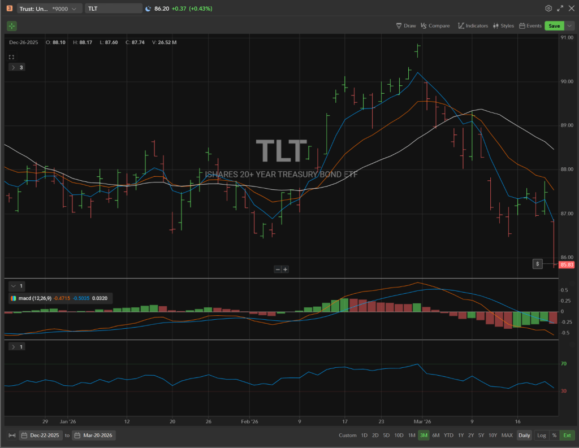Toggle percent scale mode
The image size is (579, 448).
(x=554, y=435)
